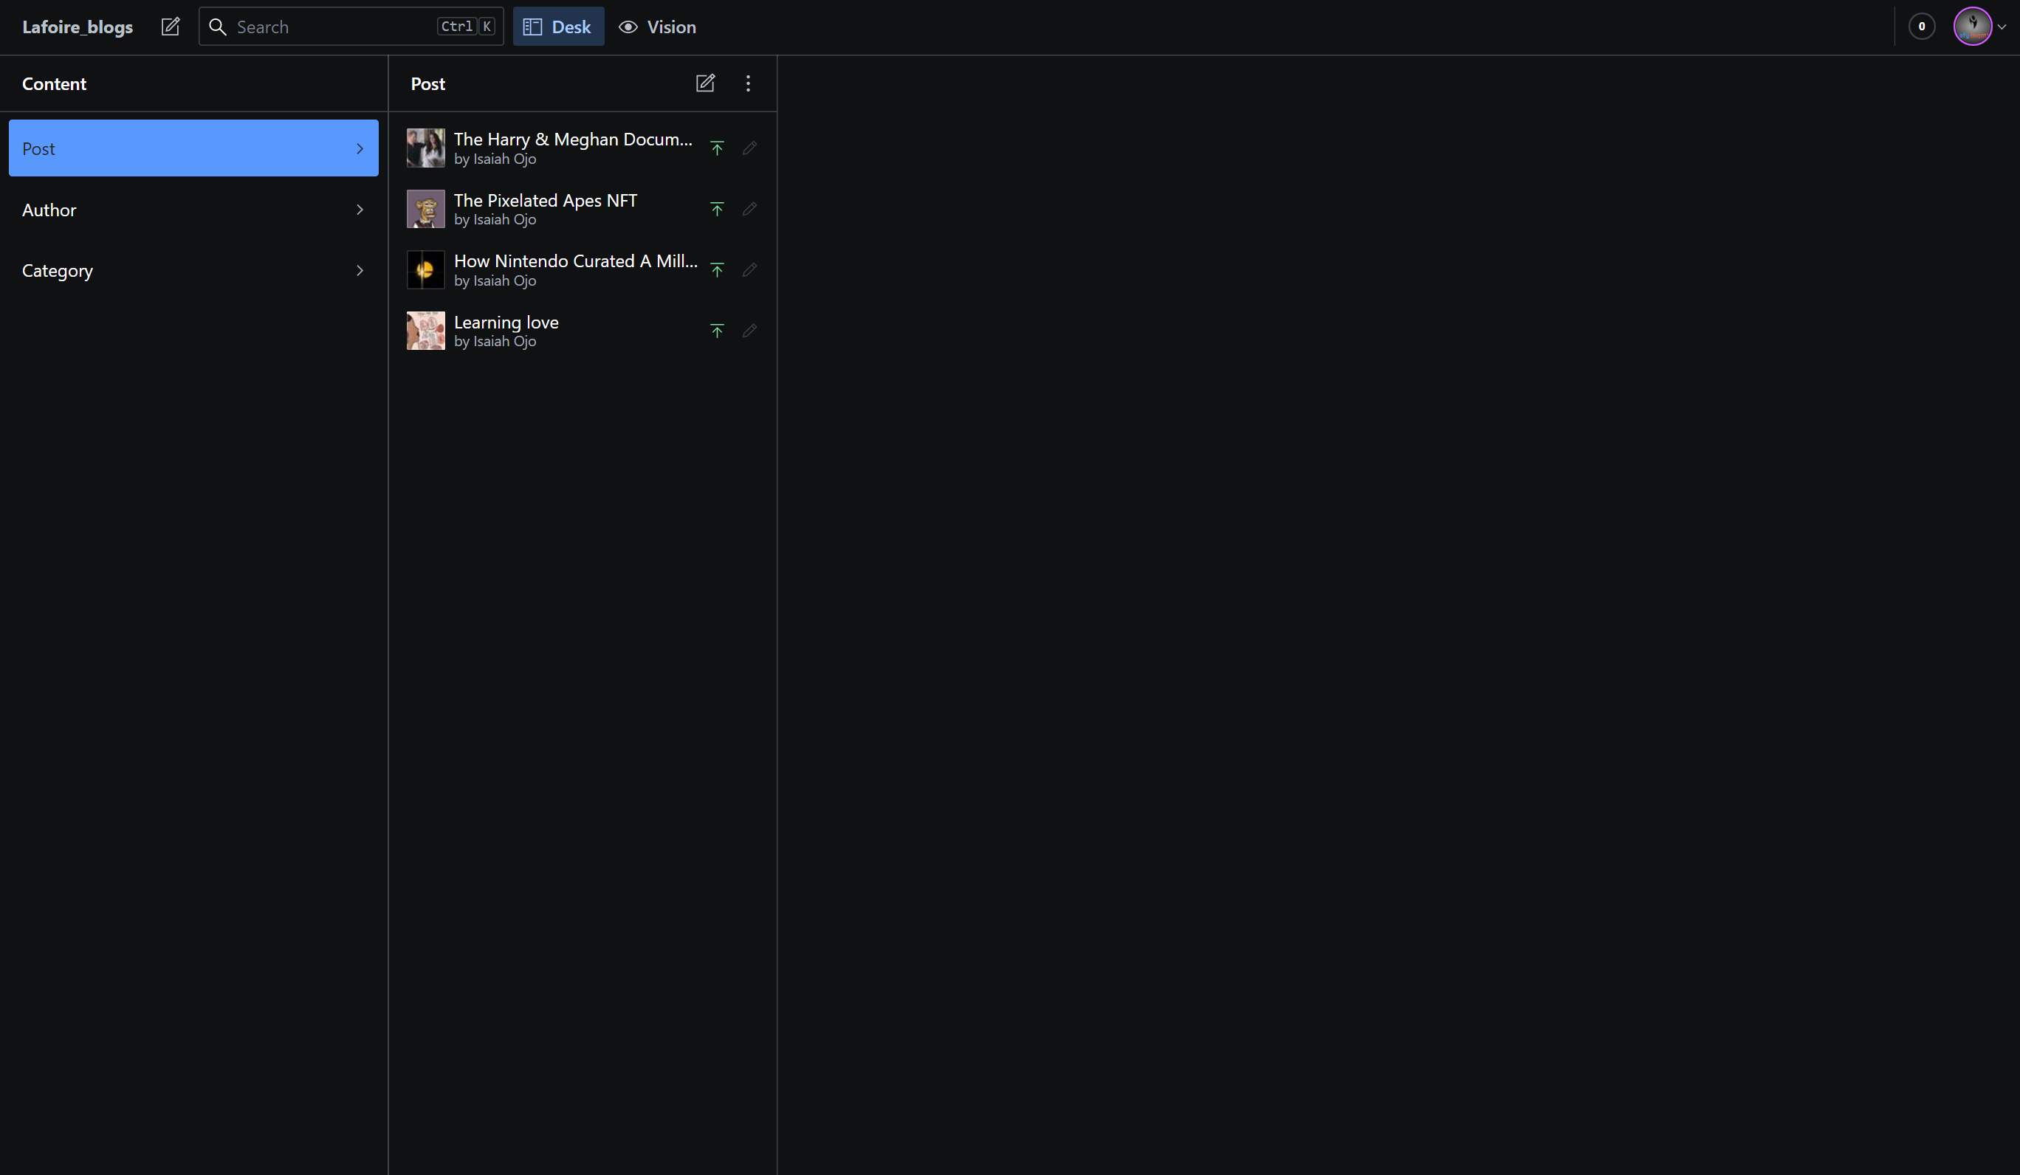This screenshot has height=1175, width=2020.
Task: Click the presence counter badge showing 0
Action: pyautogui.click(x=1920, y=27)
